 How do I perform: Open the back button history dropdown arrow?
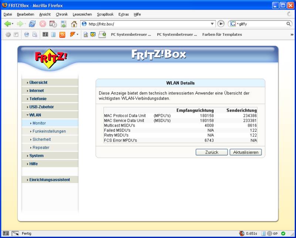pos(13,24)
